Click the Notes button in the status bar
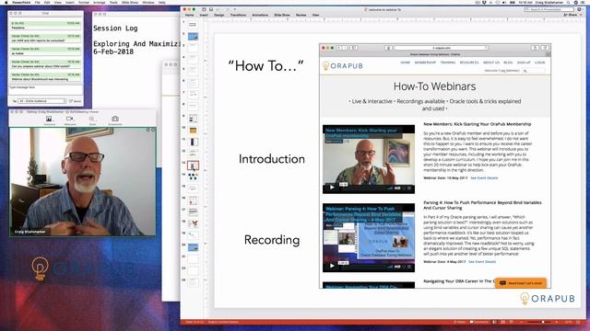This screenshot has width=590, height=331. pyautogui.click(x=460, y=322)
